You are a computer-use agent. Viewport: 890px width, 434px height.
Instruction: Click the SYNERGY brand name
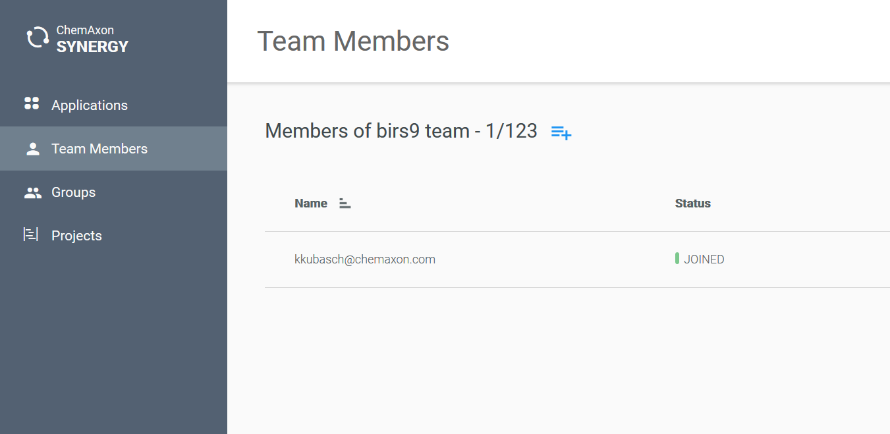92,47
